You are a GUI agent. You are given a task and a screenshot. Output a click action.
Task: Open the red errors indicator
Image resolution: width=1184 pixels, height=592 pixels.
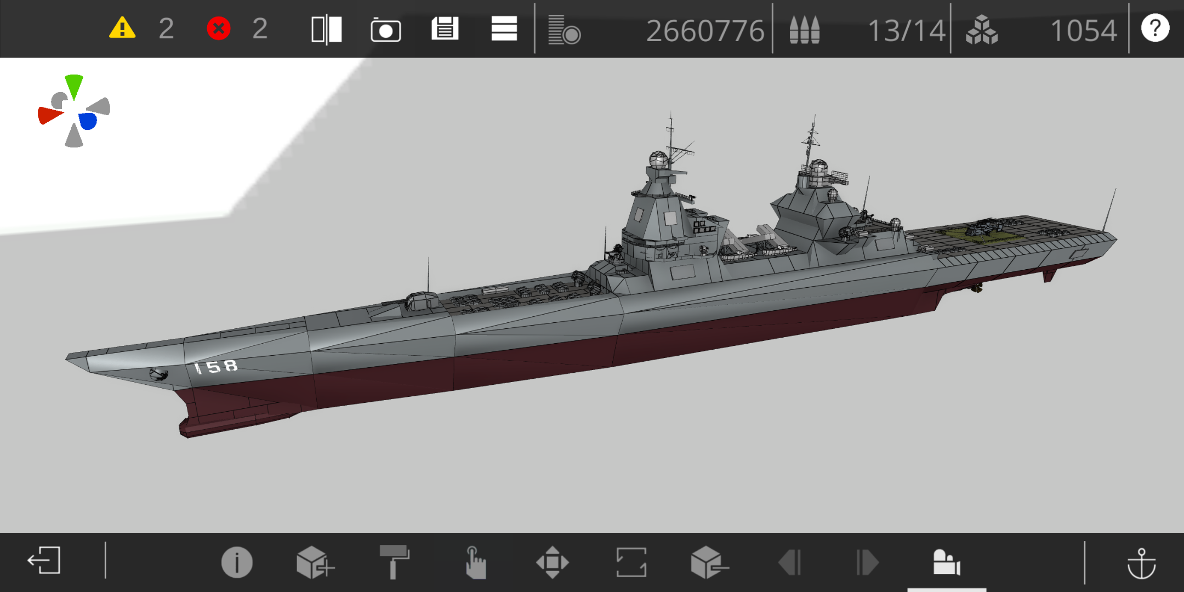218,28
